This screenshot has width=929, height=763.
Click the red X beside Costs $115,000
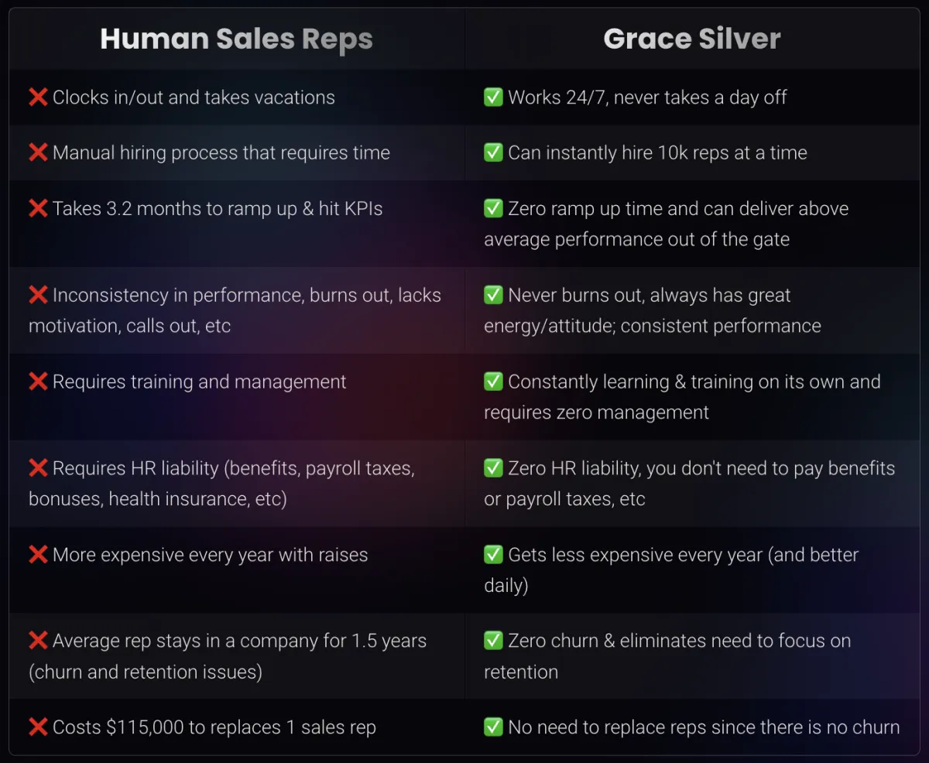[x=38, y=727]
